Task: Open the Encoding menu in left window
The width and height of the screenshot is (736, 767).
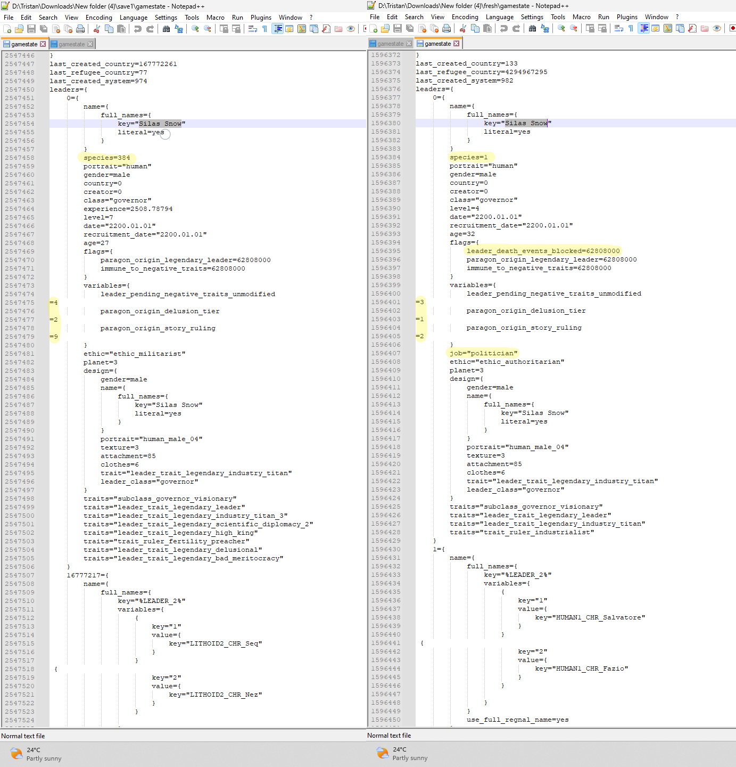Action: (x=98, y=18)
